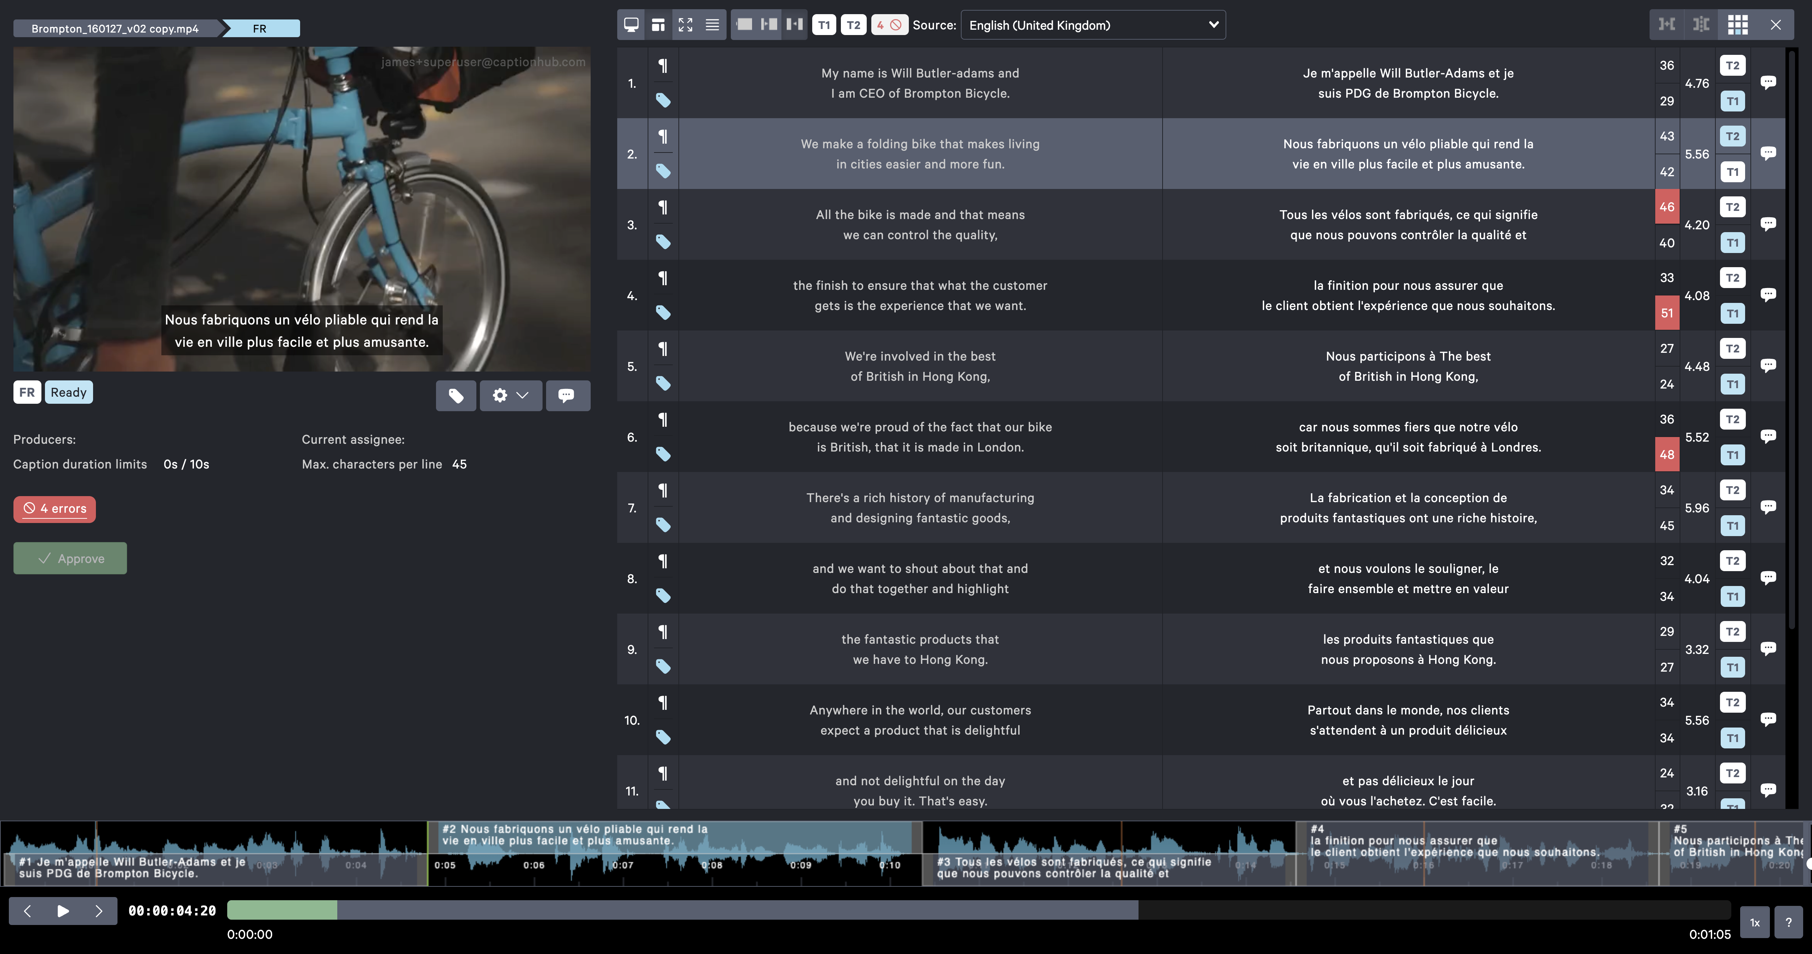Toggle the T2 track display
Screen dimensions: 1812x954
click(853, 25)
